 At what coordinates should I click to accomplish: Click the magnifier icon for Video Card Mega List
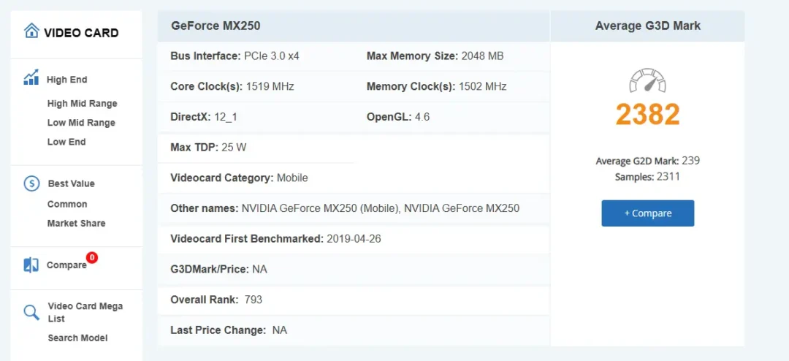pos(31,312)
